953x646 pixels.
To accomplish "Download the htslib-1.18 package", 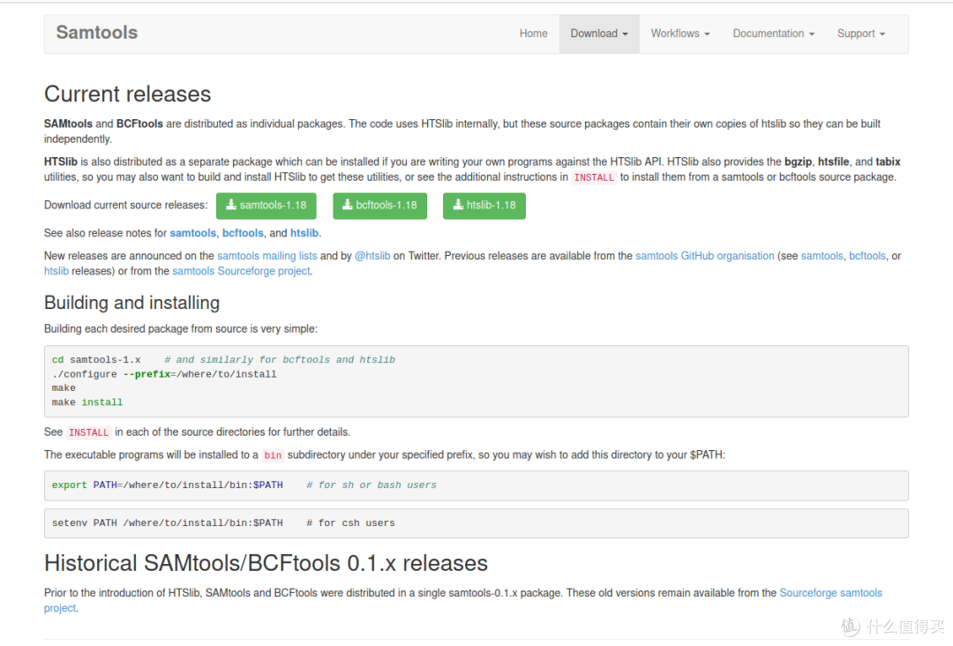I will (x=484, y=206).
